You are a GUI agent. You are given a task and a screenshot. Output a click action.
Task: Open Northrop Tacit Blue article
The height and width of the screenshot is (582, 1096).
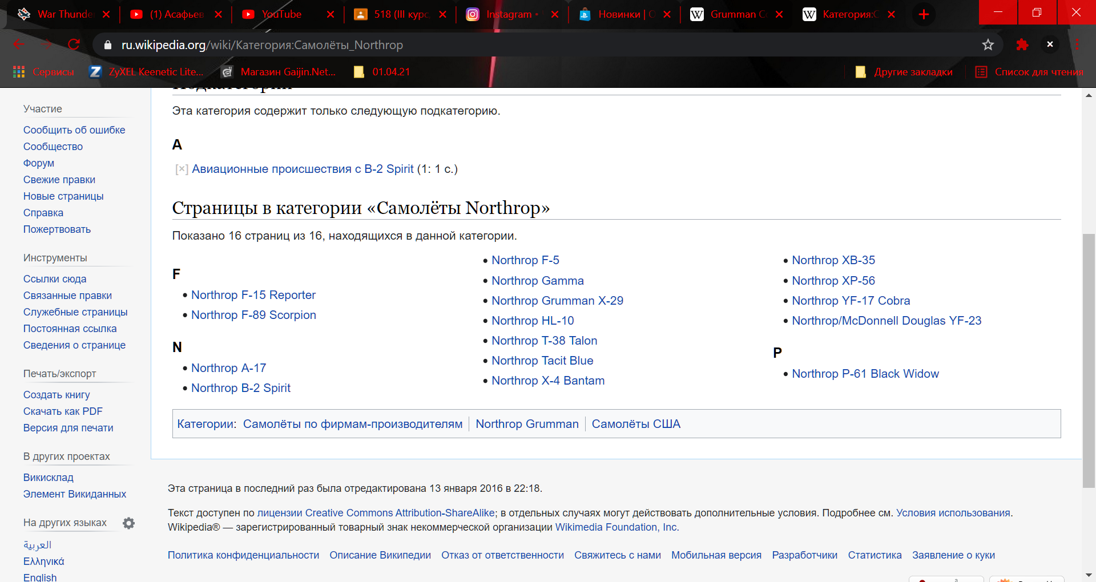click(542, 361)
